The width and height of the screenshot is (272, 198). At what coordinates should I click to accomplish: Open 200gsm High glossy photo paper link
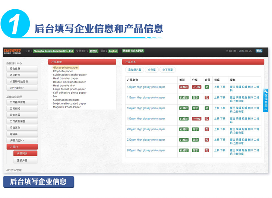point(146,129)
